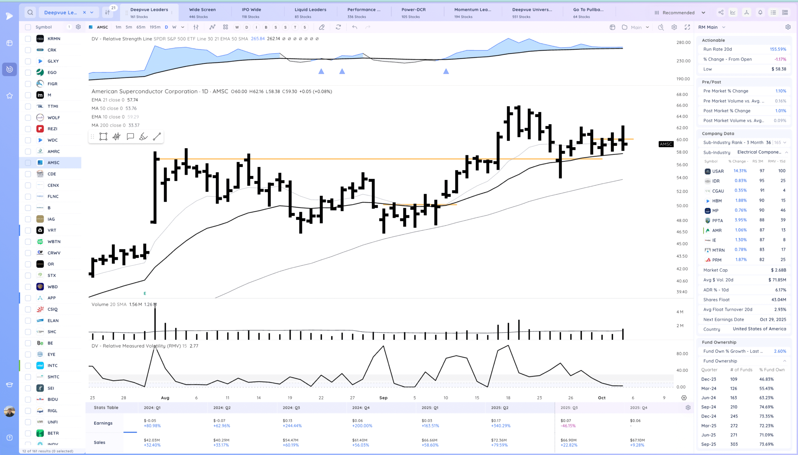Select VRT in the symbol list

coord(52,230)
